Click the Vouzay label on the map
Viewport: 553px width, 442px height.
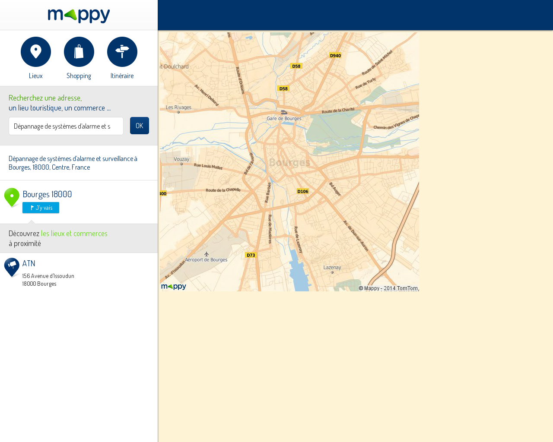[x=181, y=159]
